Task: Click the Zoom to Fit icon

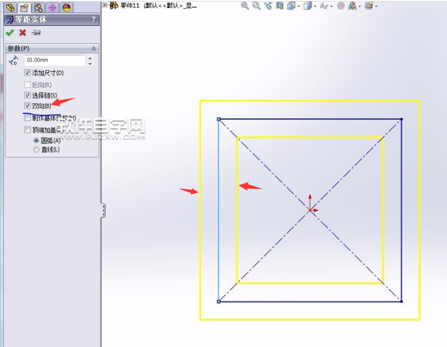Action: 245,5
